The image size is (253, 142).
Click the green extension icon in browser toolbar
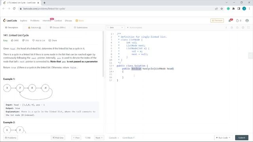click(228, 9)
